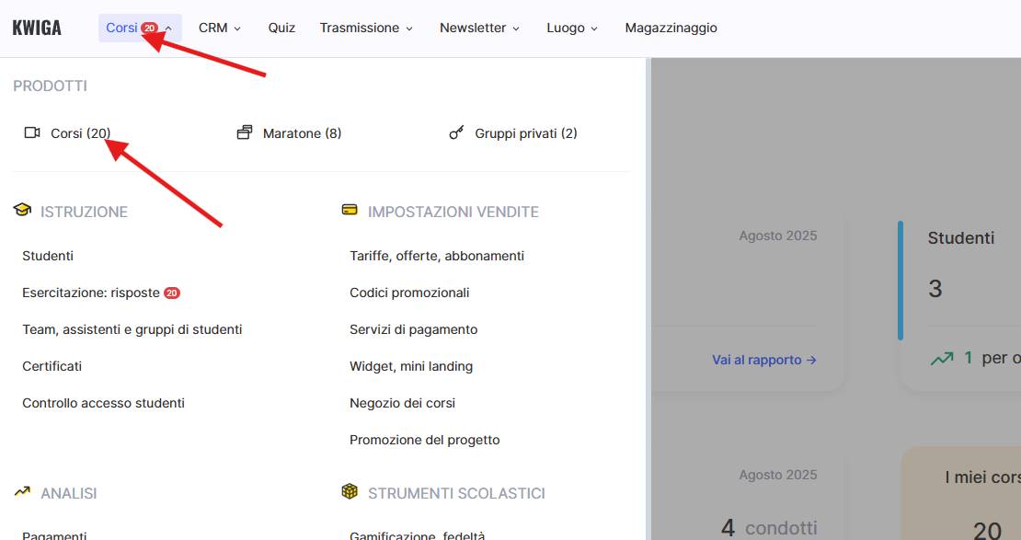The width and height of the screenshot is (1021, 540).
Task: Open the Luogo dropdown menu
Action: 571,28
